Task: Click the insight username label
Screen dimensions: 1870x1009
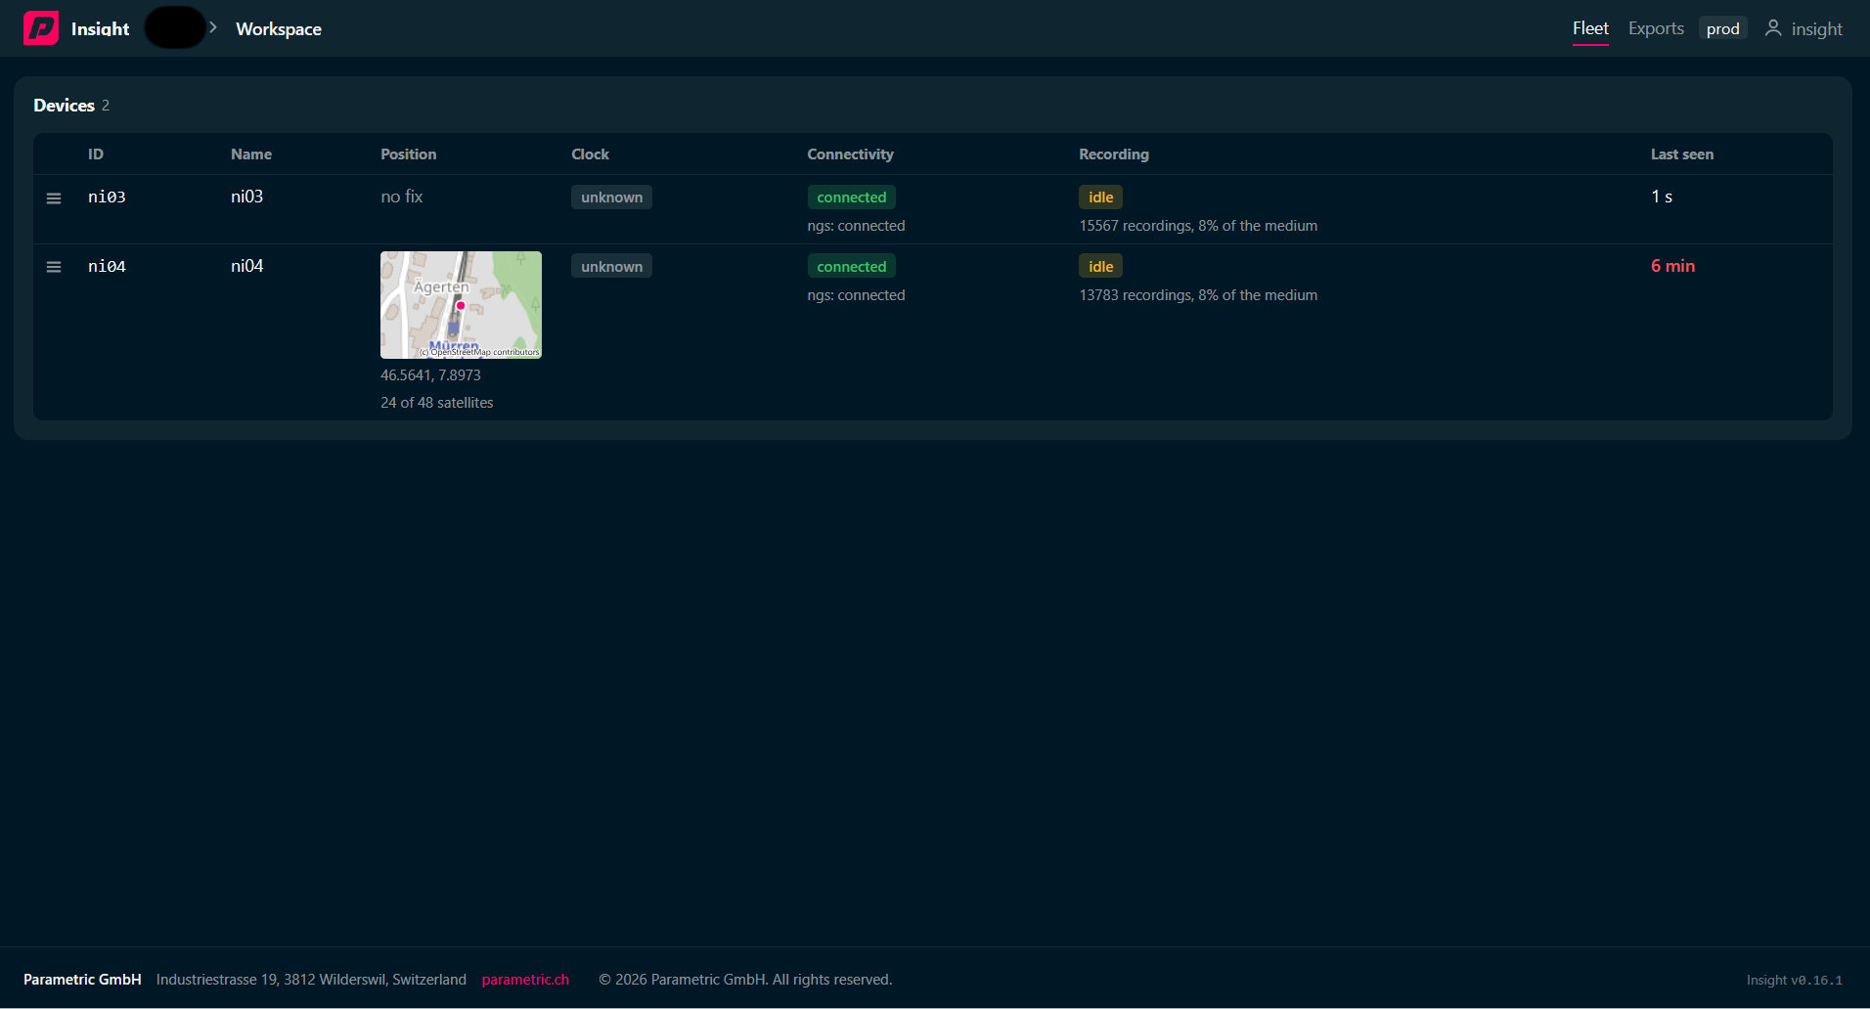Action: (1816, 29)
